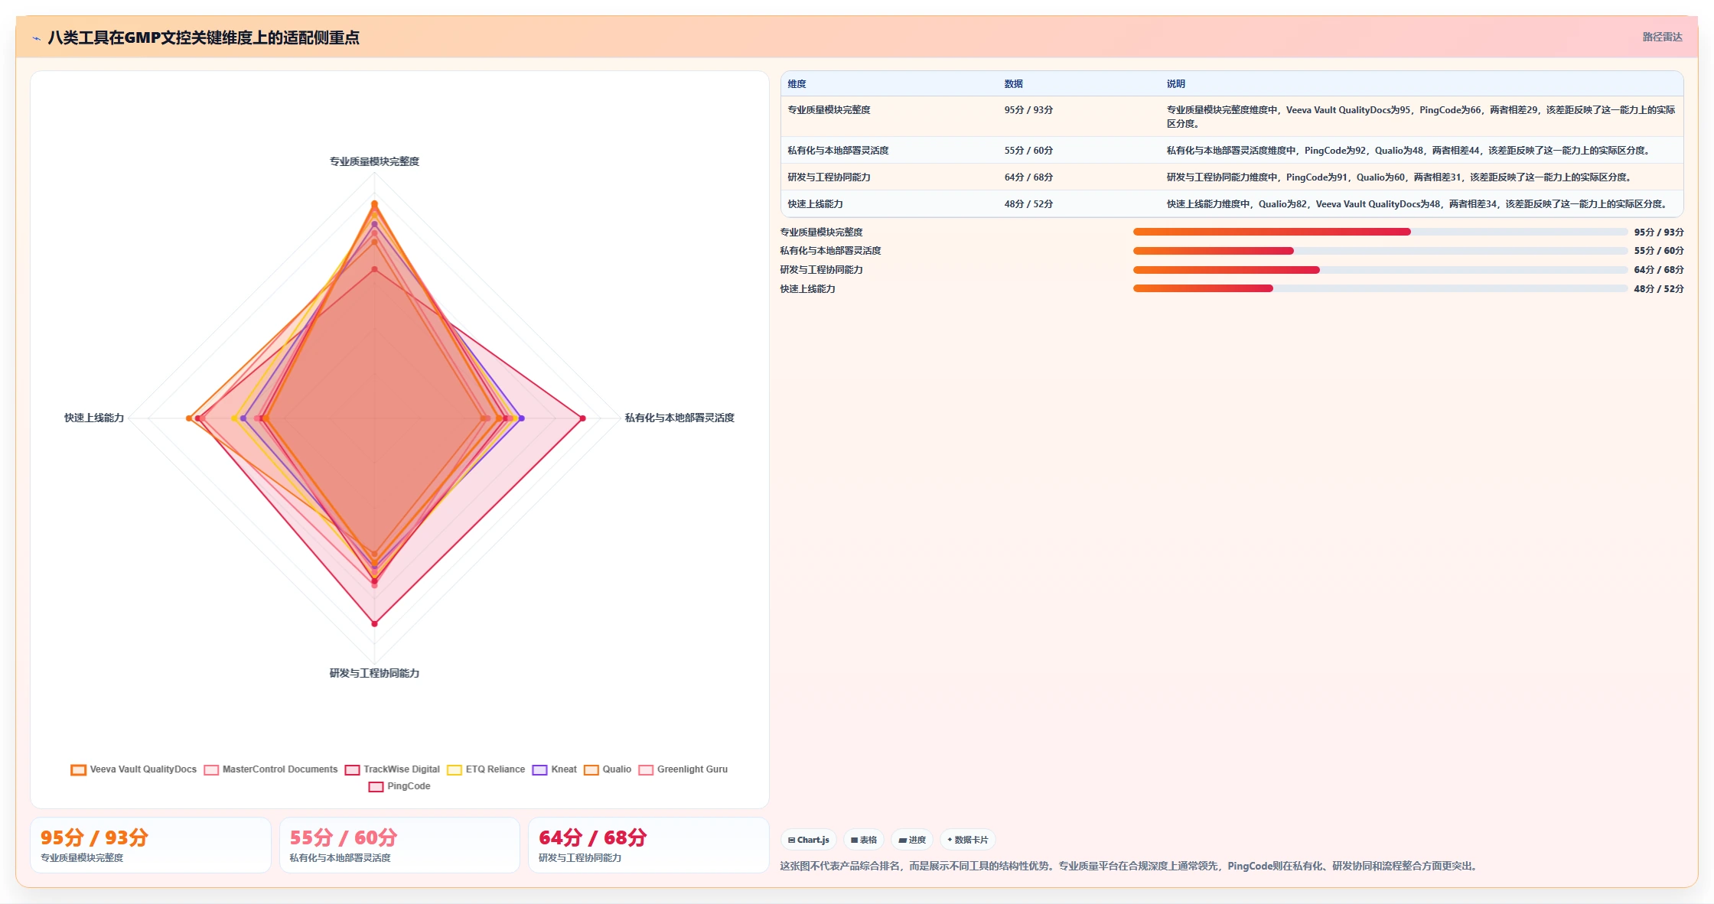
Task: Toggle MasterControl Documents legend item
Action: [x=271, y=769]
